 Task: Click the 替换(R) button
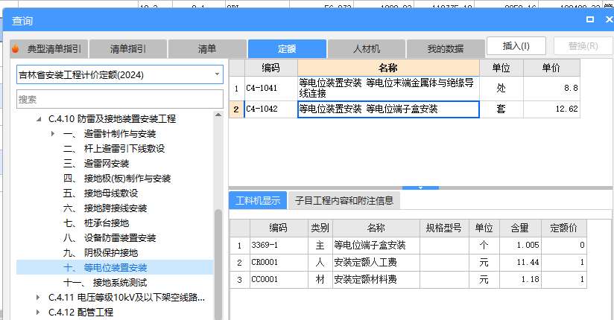pos(583,46)
